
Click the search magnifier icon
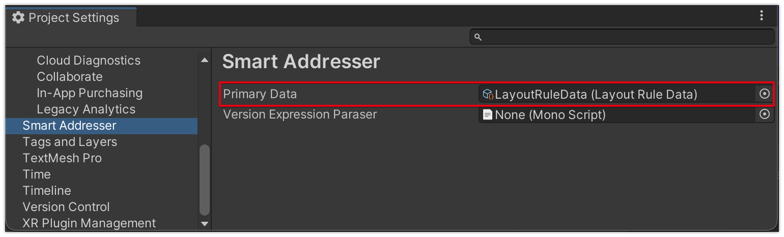coord(478,37)
